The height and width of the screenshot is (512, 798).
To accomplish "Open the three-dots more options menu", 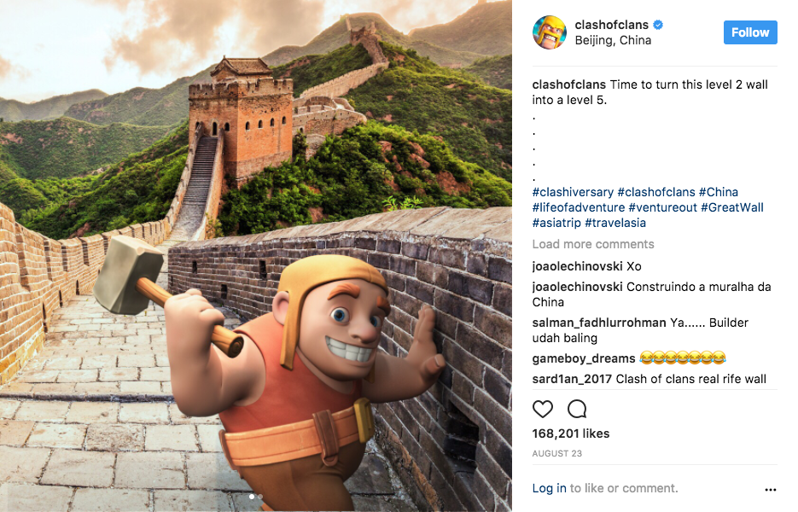I will coord(771,490).
